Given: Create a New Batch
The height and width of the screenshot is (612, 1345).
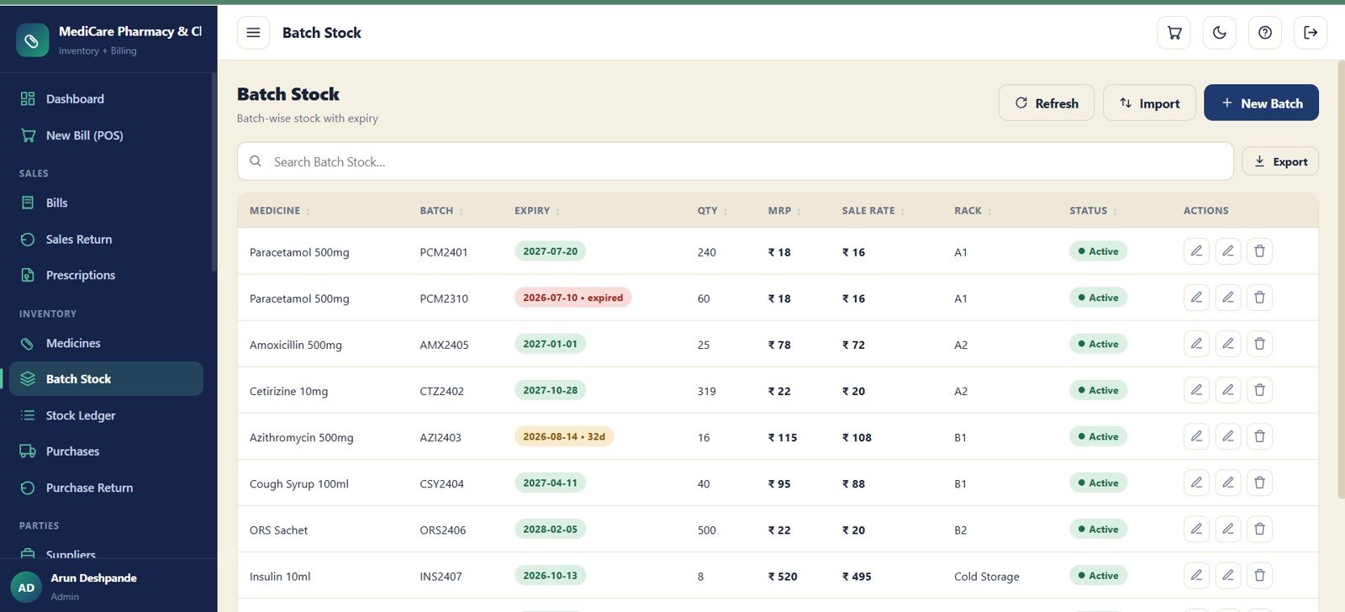Looking at the screenshot, I should 1261,103.
